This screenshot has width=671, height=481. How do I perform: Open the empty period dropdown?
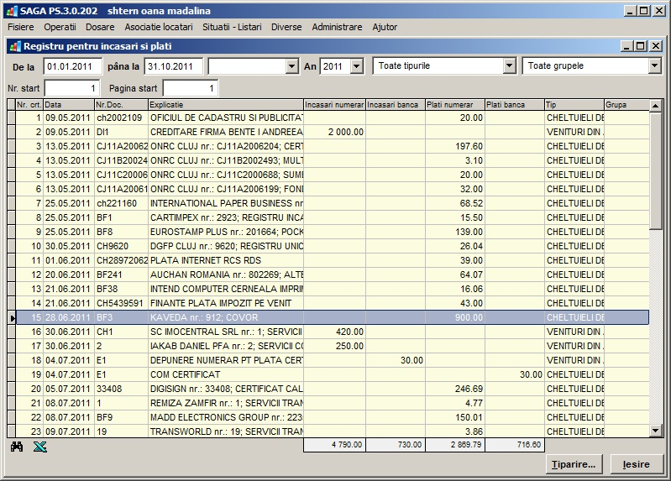pyautogui.click(x=292, y=66)
